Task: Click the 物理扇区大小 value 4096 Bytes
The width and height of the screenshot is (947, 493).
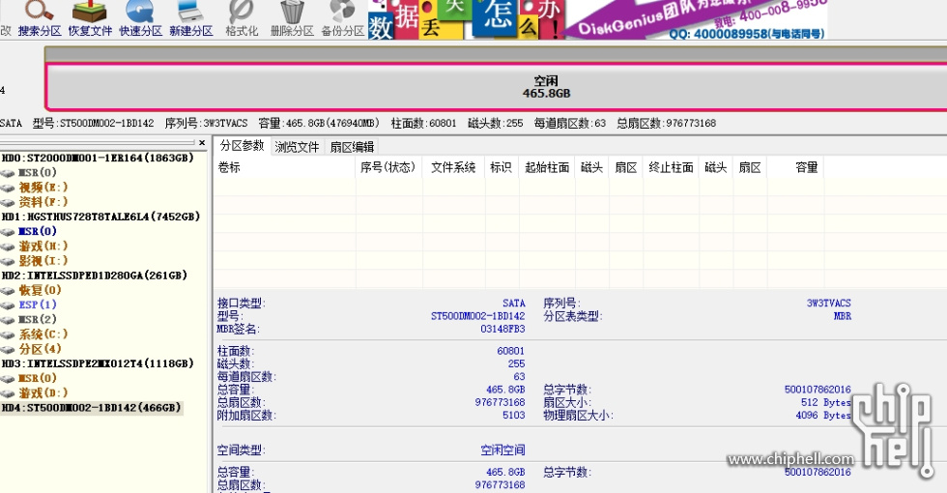Action: tap(823, 415)
